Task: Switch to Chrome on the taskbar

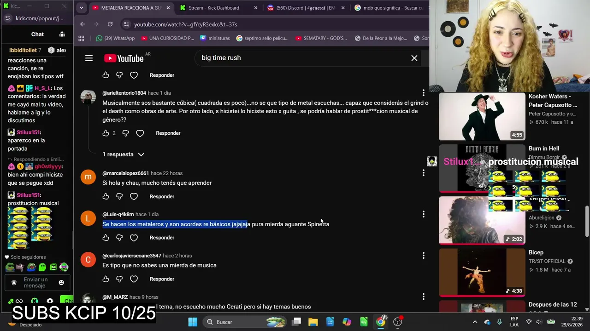Action: pos(381,322)
